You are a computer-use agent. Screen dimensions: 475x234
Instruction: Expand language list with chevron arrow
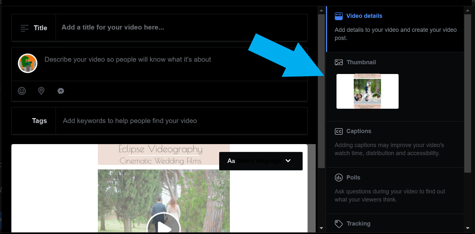pos(288,161)
